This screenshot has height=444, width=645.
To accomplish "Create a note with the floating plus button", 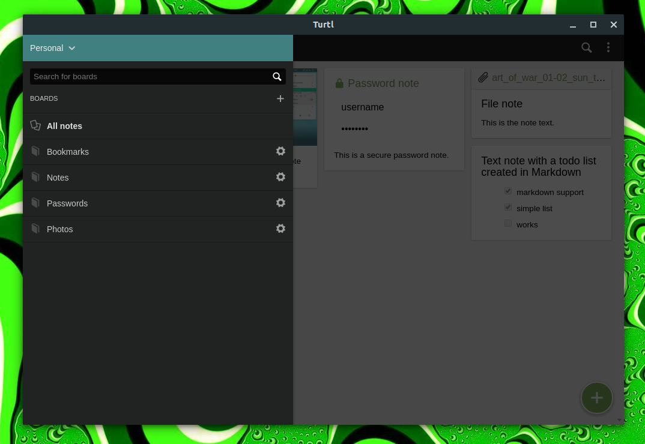I will tap(596, 397).
